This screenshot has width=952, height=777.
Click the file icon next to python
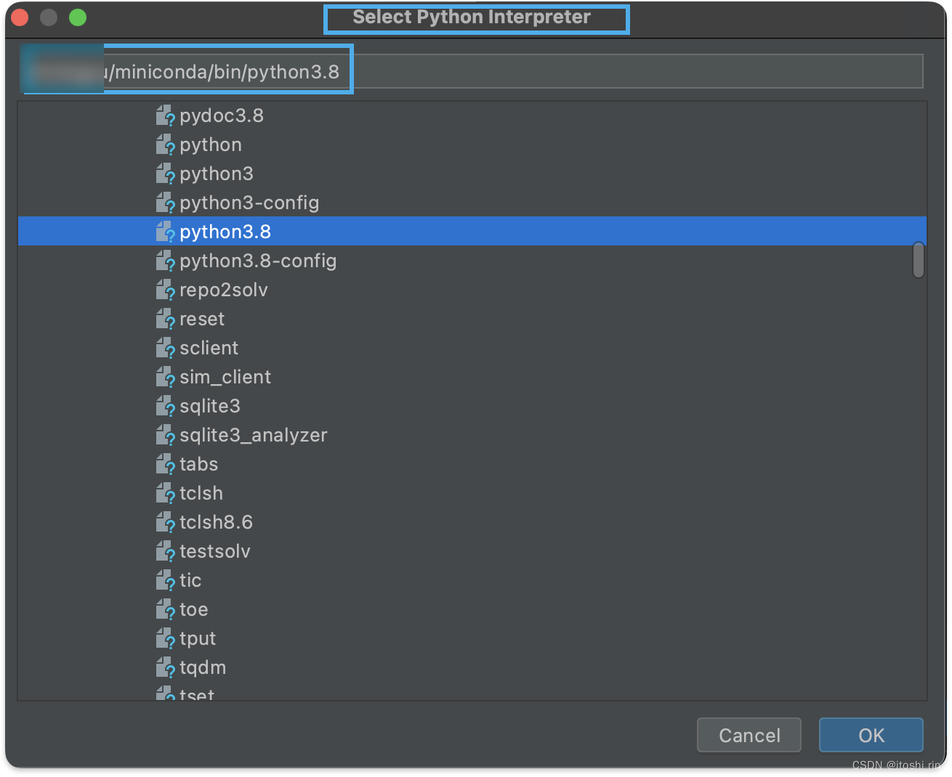(166, 145)
